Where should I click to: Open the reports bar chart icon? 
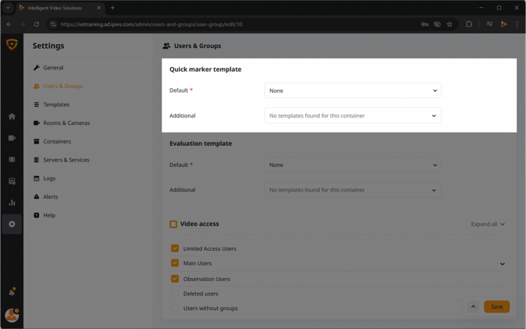pyautogui.click(x=12, y=203)
